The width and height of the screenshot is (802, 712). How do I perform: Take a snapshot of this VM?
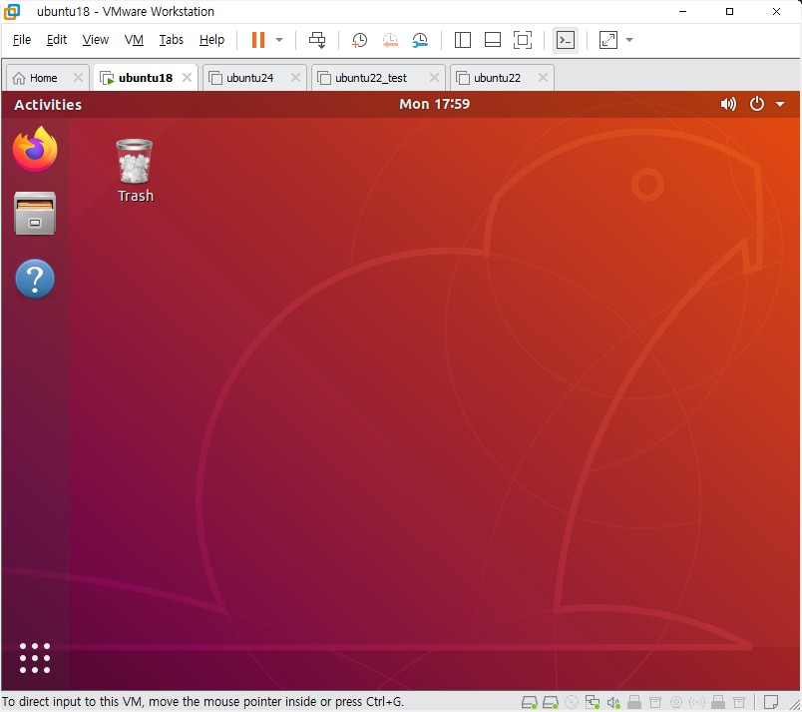(359, 40)
